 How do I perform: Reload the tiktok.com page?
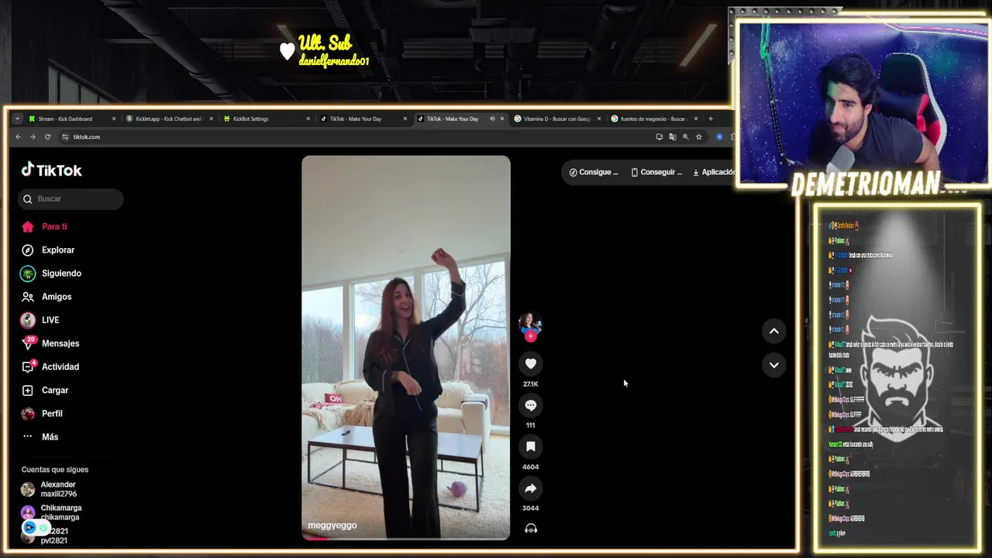tap(47, 137)
